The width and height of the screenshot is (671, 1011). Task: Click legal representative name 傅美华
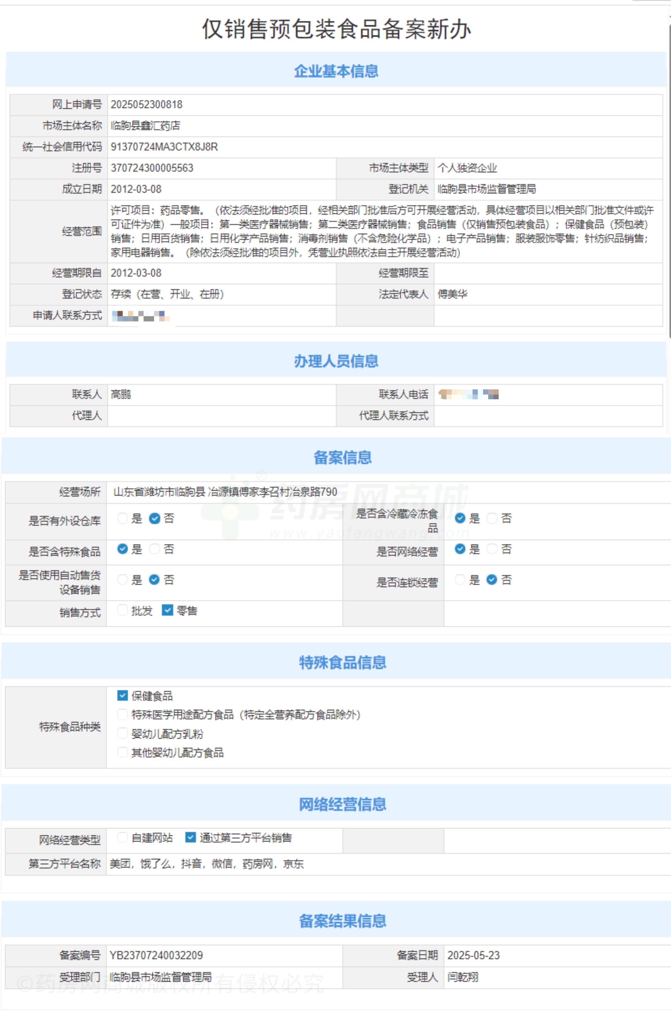tap(452, 294)
